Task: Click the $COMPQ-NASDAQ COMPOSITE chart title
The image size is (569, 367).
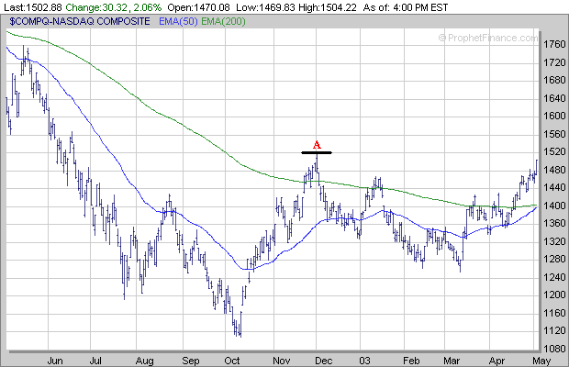Action: (80, 21)
